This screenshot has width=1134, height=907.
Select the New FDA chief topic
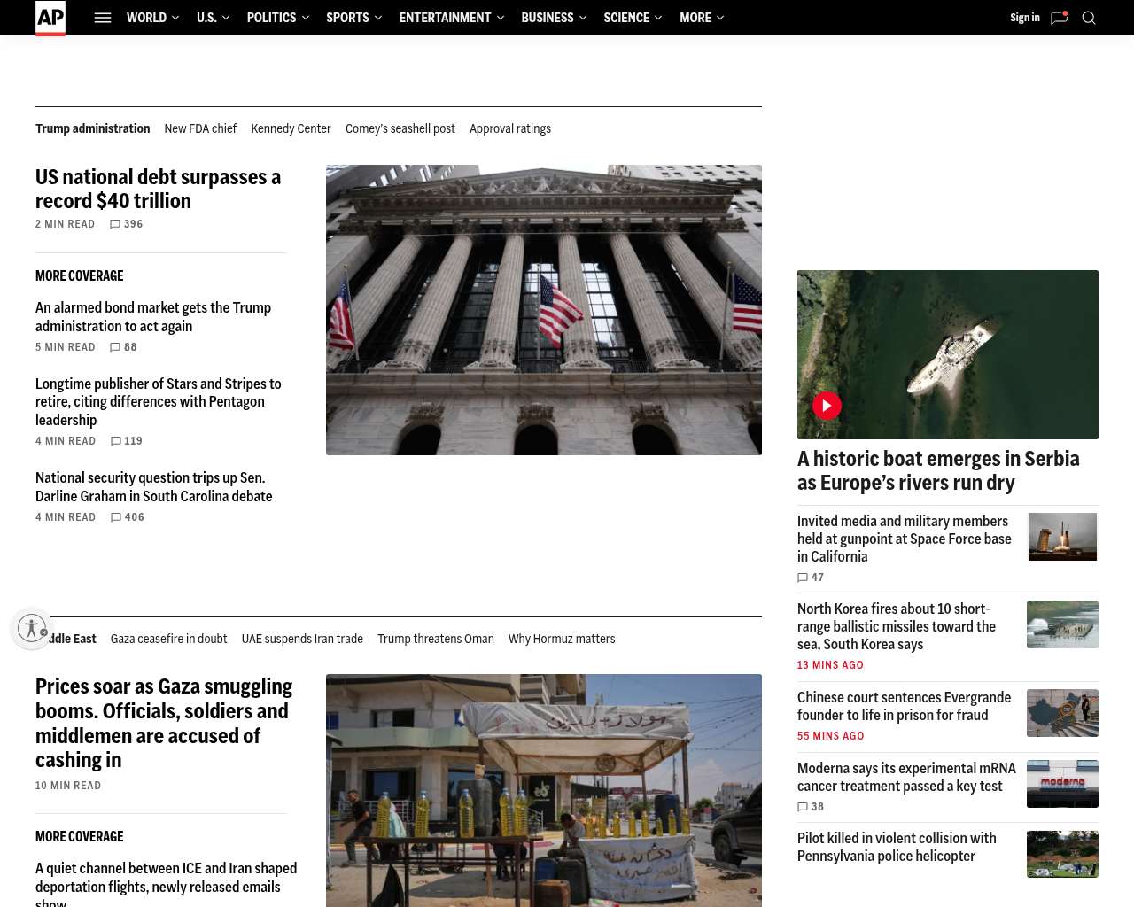point(200,128)
